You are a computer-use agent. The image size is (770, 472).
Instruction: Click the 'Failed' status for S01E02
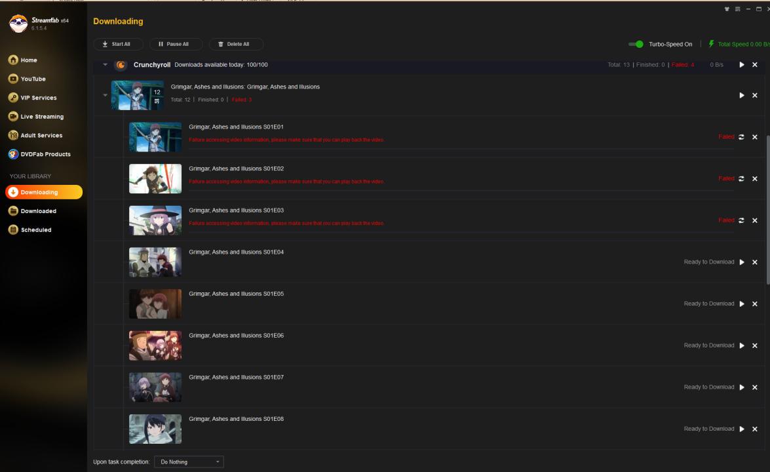[x=726, y=178]
